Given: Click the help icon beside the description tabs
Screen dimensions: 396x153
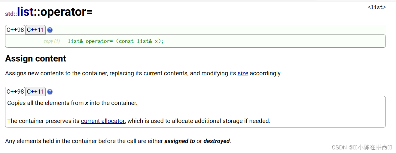Looking at the screenshot, I should (50, 92).
